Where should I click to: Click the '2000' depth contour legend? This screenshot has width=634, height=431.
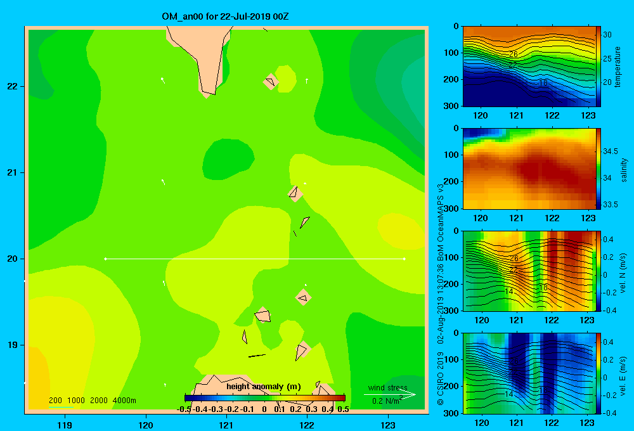(99, 401)
